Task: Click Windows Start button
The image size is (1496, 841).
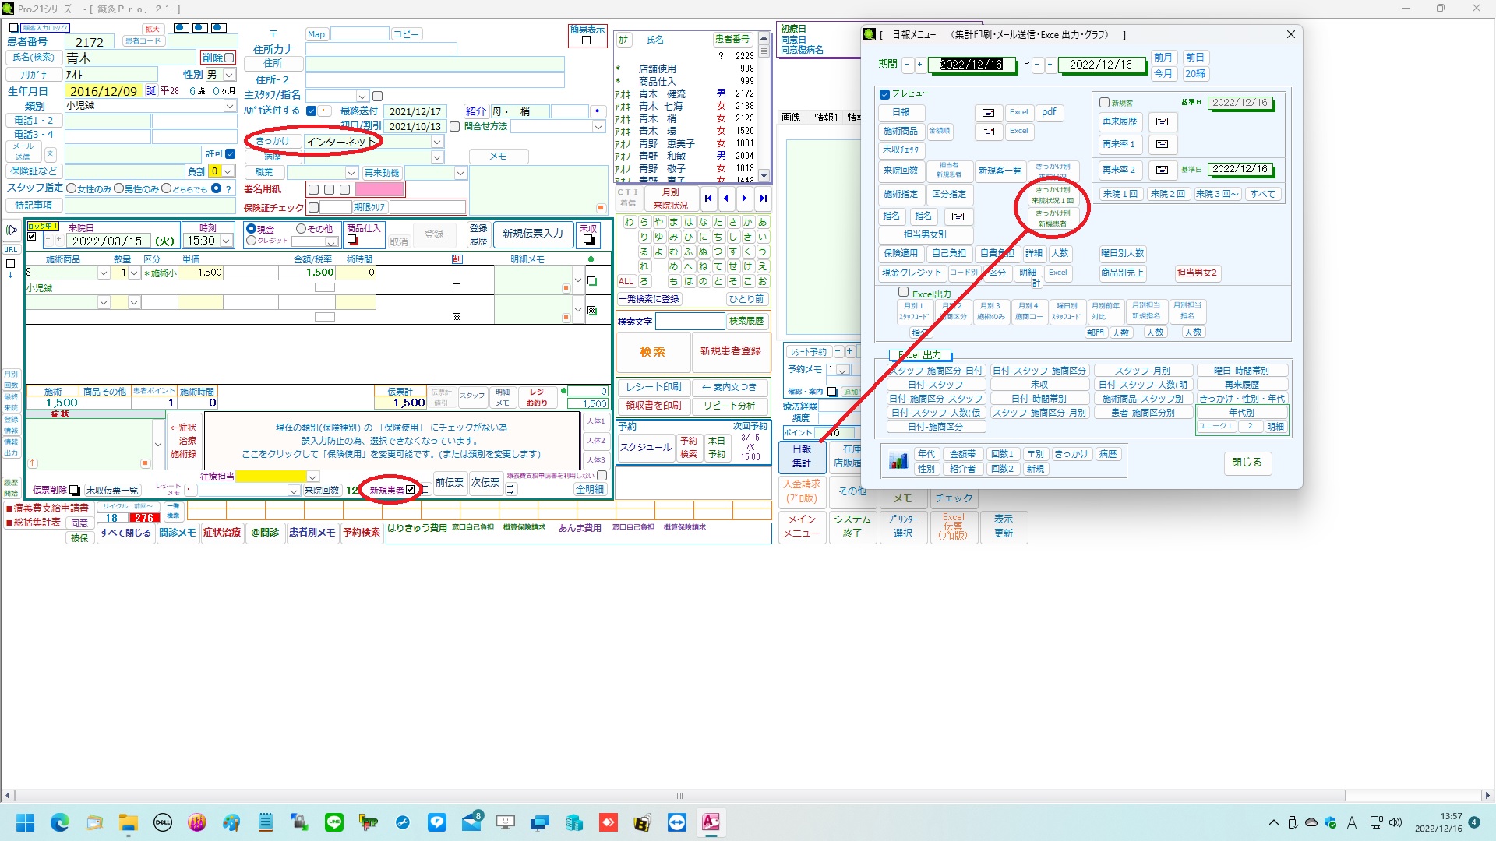Action: pos(26,822)
